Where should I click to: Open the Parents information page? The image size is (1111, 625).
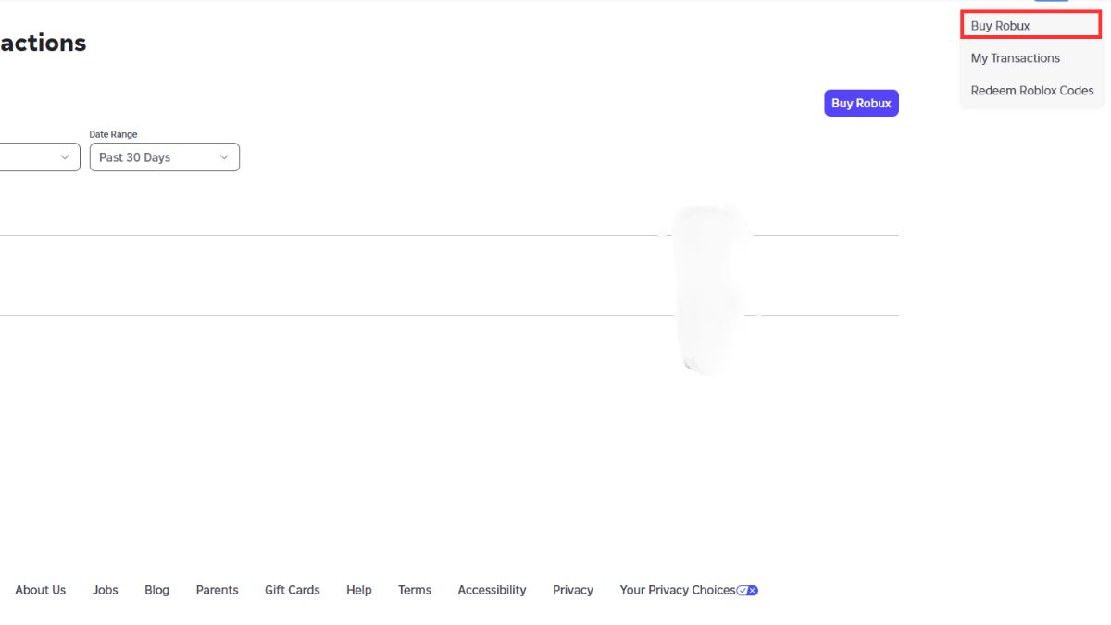point(217,590)
